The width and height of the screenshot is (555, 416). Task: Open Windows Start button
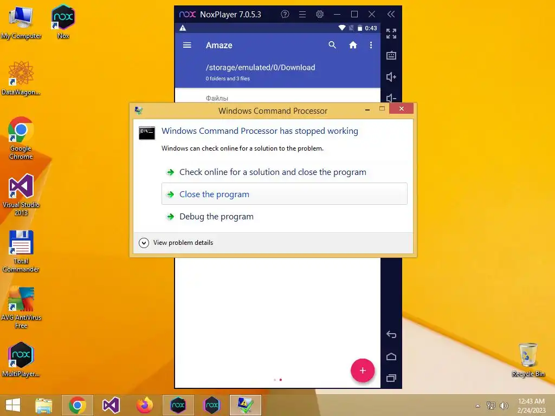(x=13, y=405)
